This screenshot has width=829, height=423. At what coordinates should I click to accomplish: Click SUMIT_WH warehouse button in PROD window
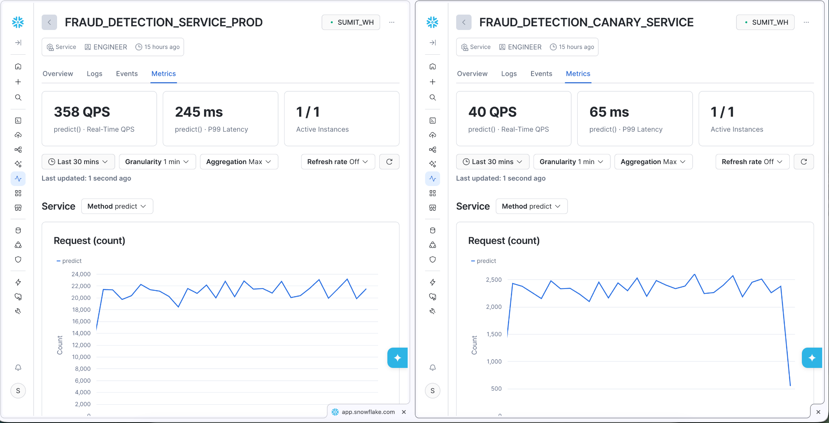pyautogui.click(x=351, y=22)
